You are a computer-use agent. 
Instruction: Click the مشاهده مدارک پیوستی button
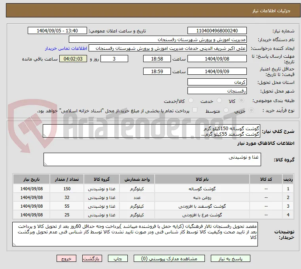[169, 258]
